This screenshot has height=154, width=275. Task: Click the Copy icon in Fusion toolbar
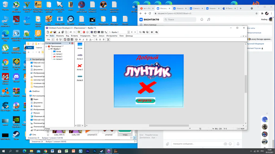pos(63,32)
